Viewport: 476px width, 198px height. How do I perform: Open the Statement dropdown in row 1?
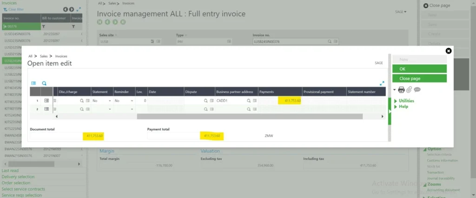pyautogui.click(x=110, y=100)
